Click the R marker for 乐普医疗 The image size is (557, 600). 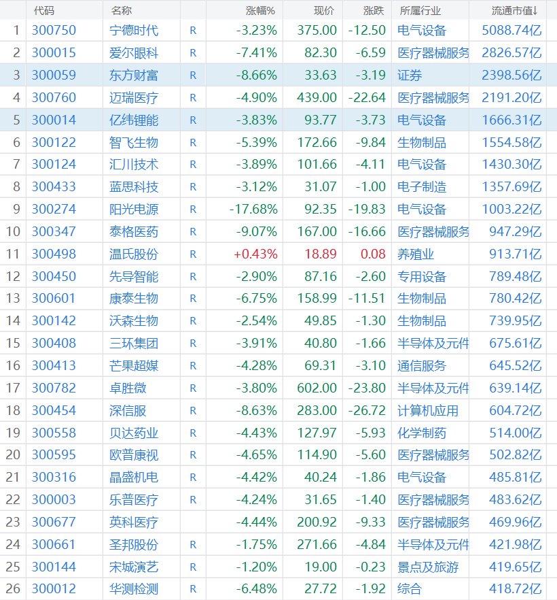click(193, 500)
